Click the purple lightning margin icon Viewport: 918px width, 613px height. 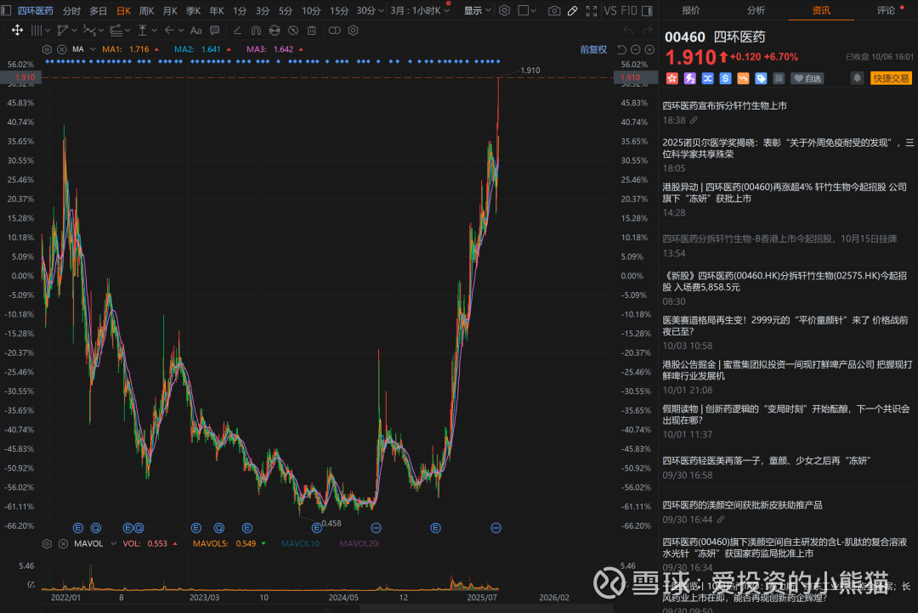click(689, 78)
